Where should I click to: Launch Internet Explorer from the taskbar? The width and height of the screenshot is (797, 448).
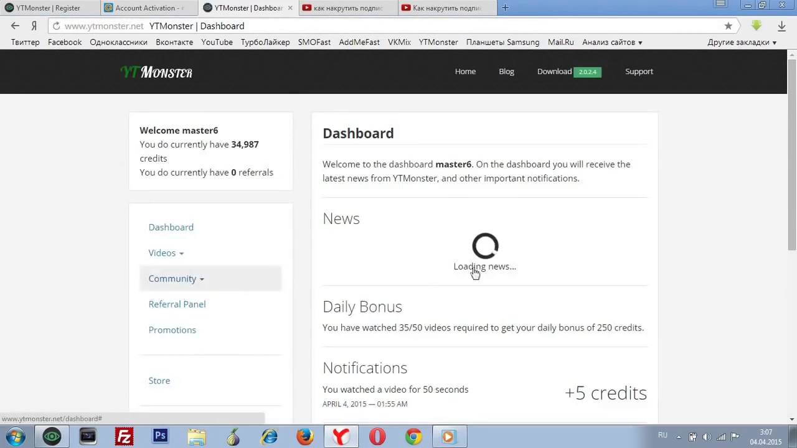point(269,437)
